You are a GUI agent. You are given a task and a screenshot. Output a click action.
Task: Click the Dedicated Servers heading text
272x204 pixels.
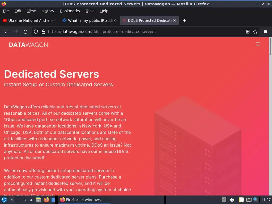(x=52, y=74)
